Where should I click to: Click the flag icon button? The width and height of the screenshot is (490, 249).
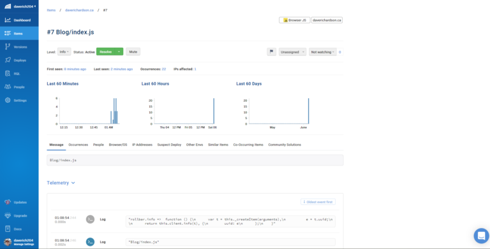(271, 52)
